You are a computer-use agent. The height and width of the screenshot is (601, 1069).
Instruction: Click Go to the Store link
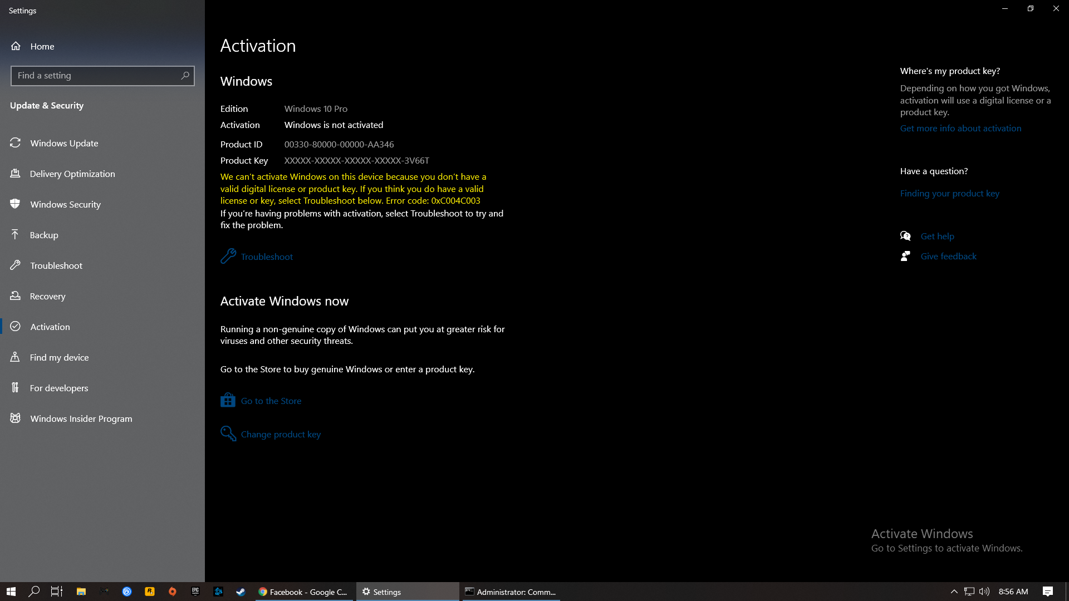(271, 401)
